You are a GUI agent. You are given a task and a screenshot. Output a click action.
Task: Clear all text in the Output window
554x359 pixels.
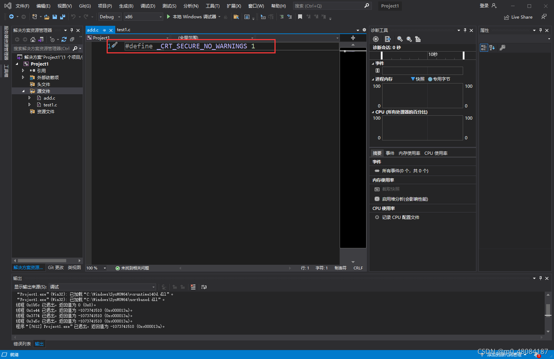pos(193,287)
